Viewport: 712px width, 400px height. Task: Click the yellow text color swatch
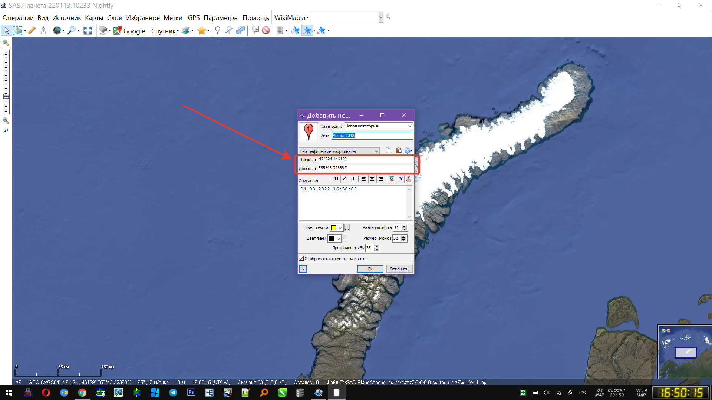(334, 228)
